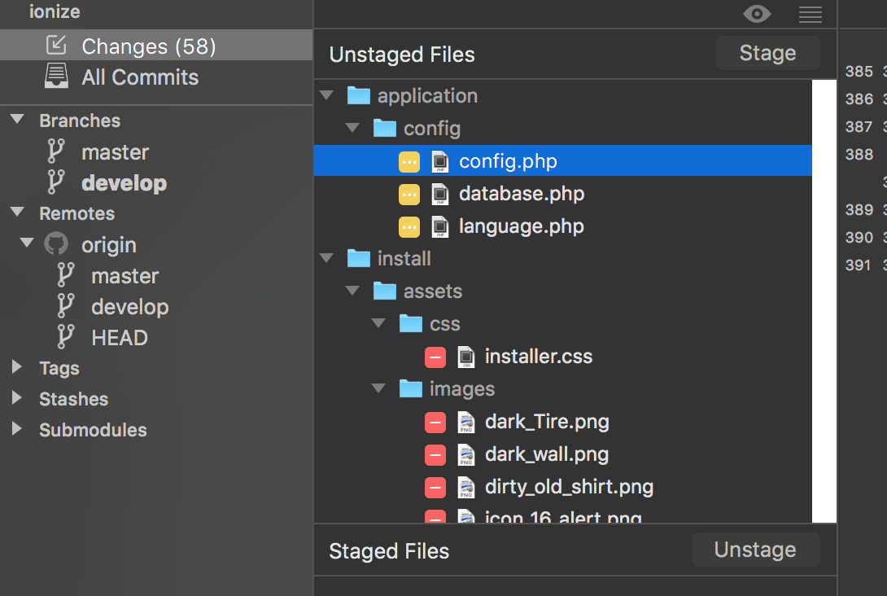Select local master branch
Viewport: 887px width, 596px height.
tap(115, 152)
